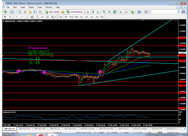Click in the toolbar search field
Screen dimensions: 188x136
(x=164, y=12)
